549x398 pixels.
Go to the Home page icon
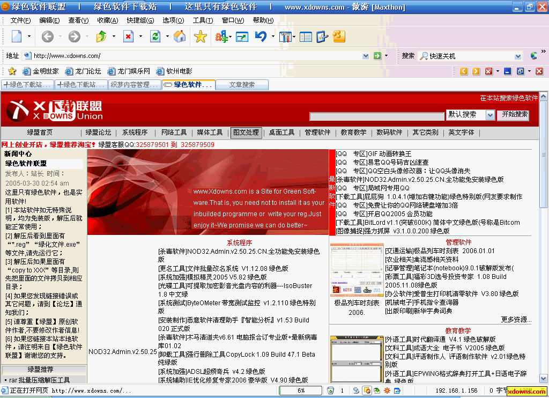point(180,36)
